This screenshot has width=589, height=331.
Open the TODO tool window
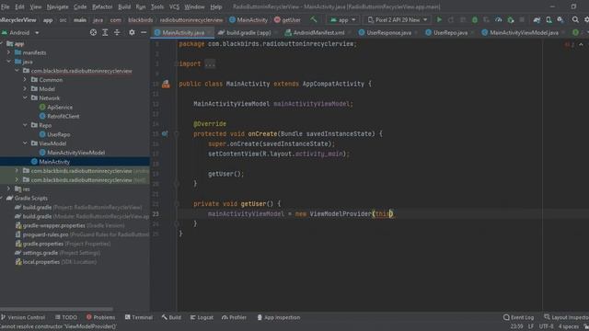tap(66, 317)
